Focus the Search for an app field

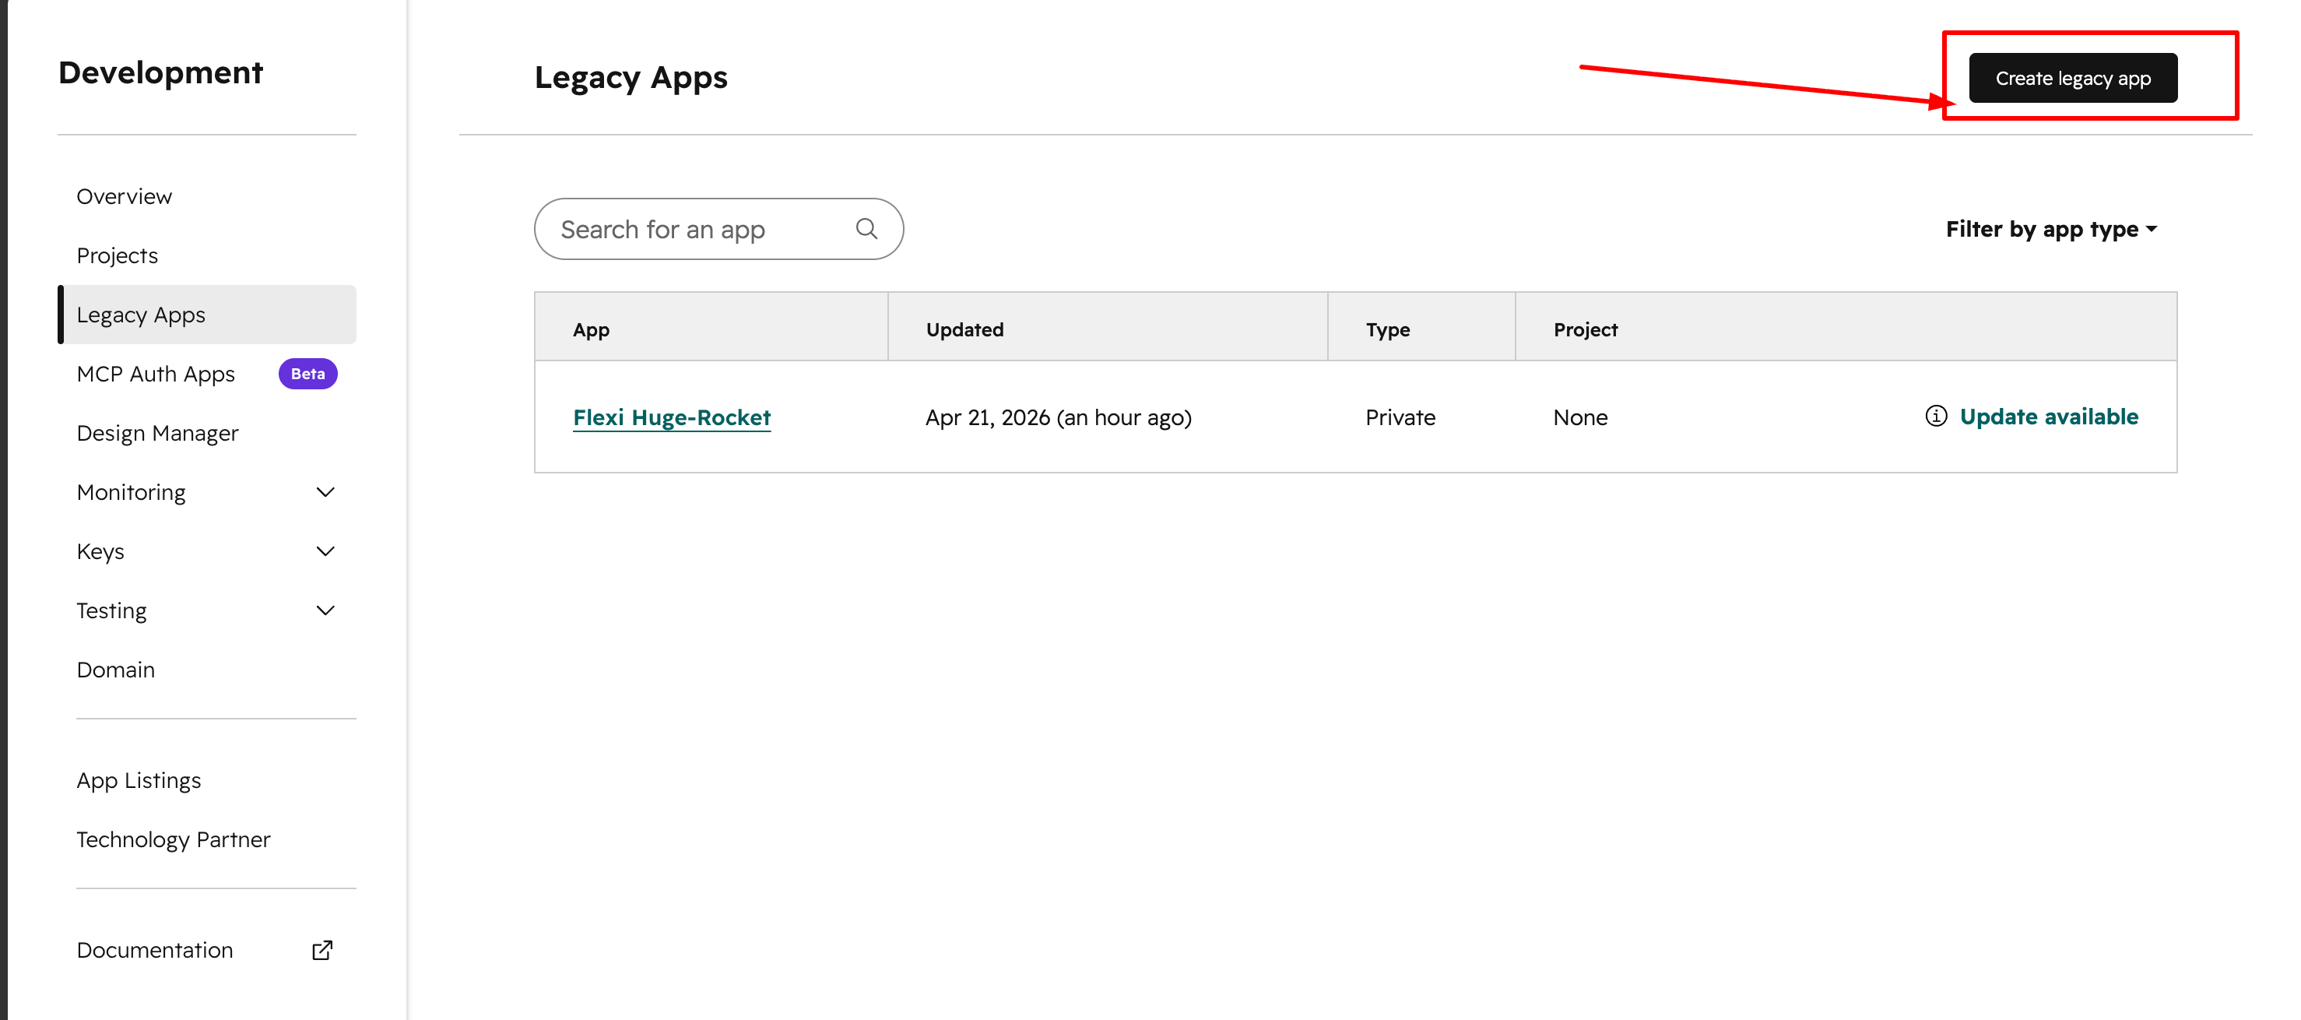pos(697,230)
